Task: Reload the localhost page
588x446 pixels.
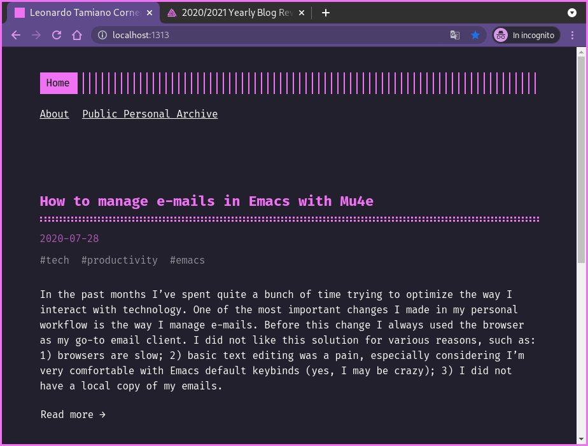Action: (57, 35)
